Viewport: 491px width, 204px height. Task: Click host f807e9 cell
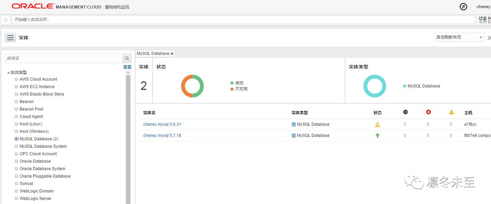(477, 136)
